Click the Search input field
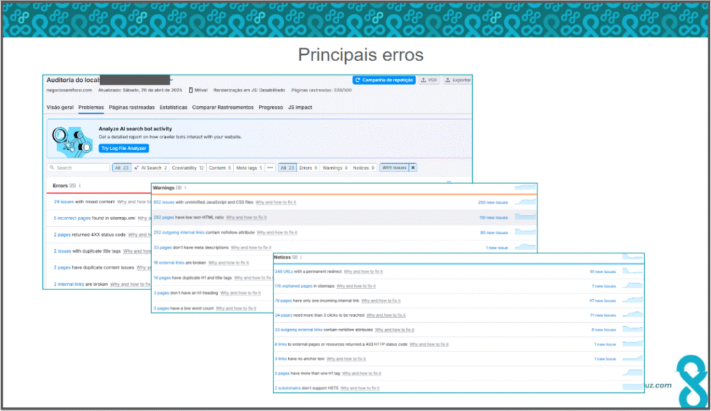 [78, 168]
